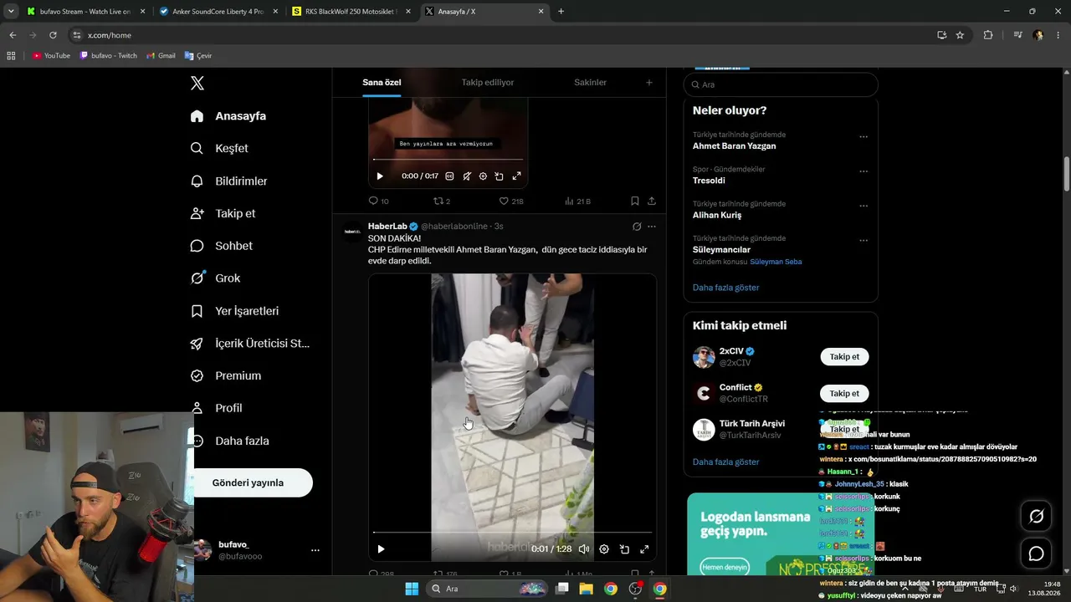Click the repost icon showing 2
The image size is (1071, 602).
click(x=438, y=201)
